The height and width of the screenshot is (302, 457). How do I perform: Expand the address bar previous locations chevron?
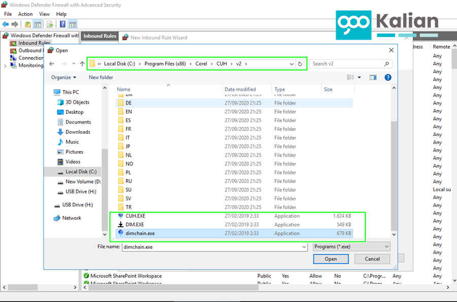[x=291, y=64]
